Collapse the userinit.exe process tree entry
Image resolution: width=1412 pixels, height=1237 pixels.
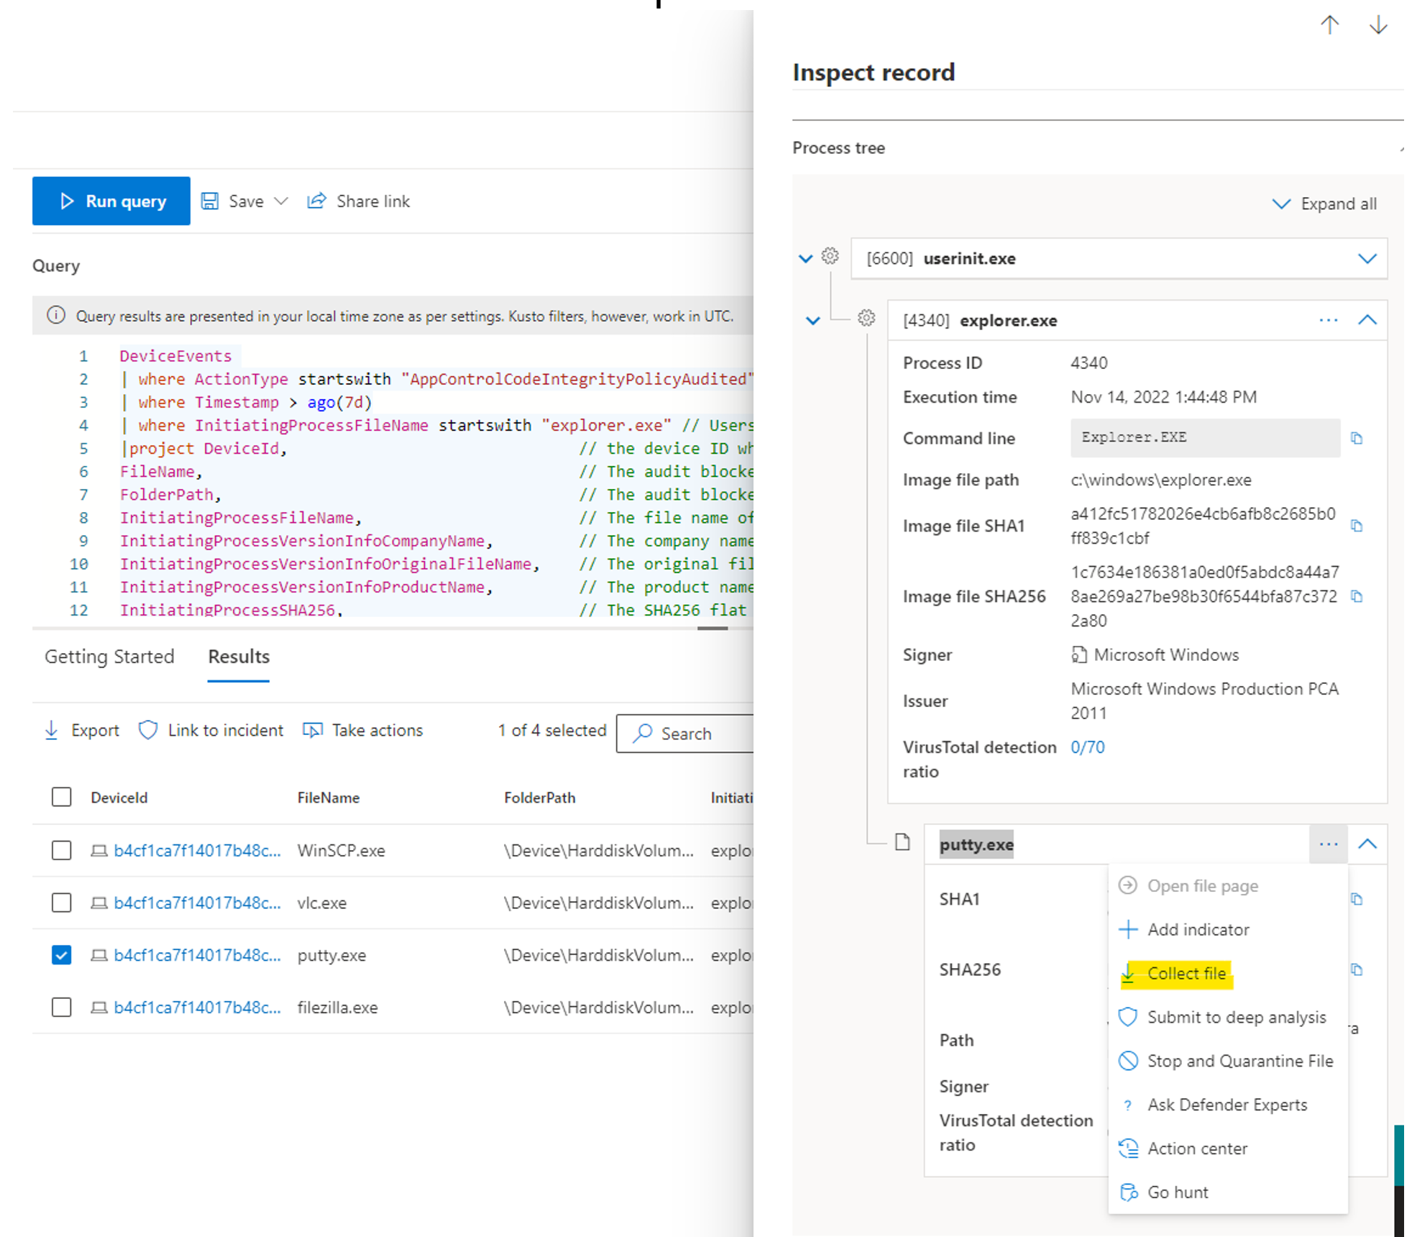(795, 258)
